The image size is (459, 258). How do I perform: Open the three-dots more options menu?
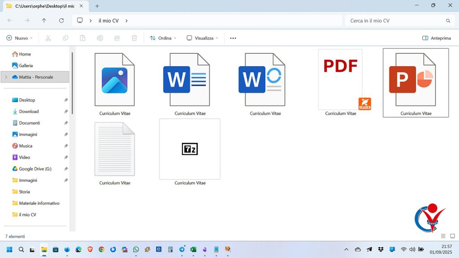(x=233, y=38)
